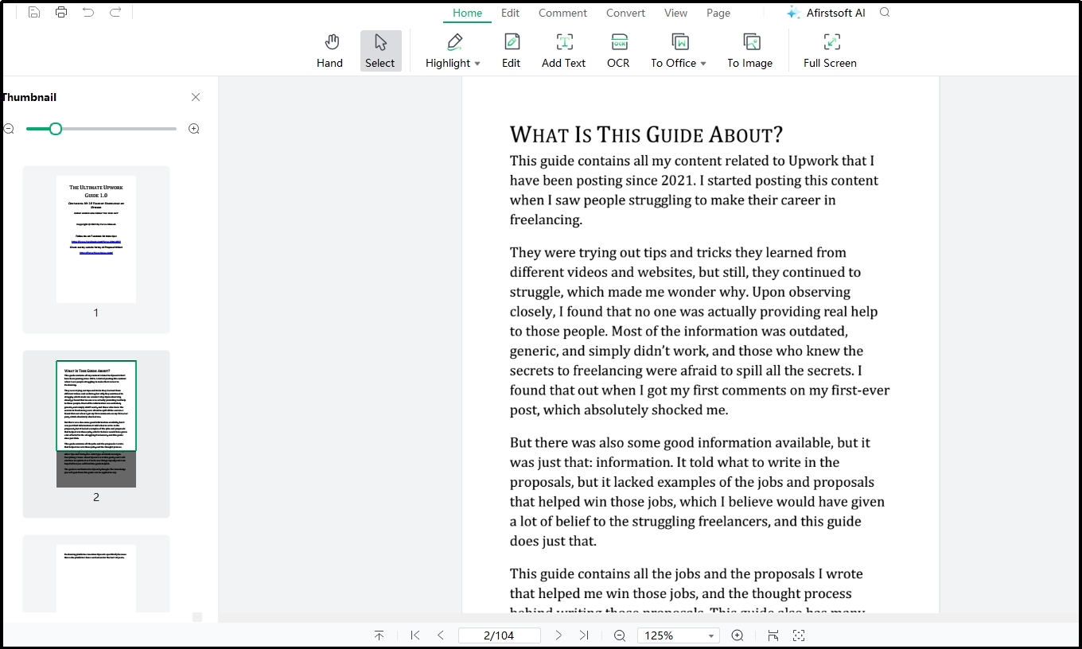Click the thumbnail panel scrollbar handle
Image resolution: width=1082 pixels, height=649 pixels.
[197, 617]
